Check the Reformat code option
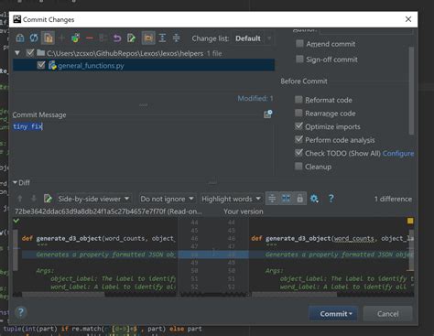Screen dimensions: 434x336 298,100
